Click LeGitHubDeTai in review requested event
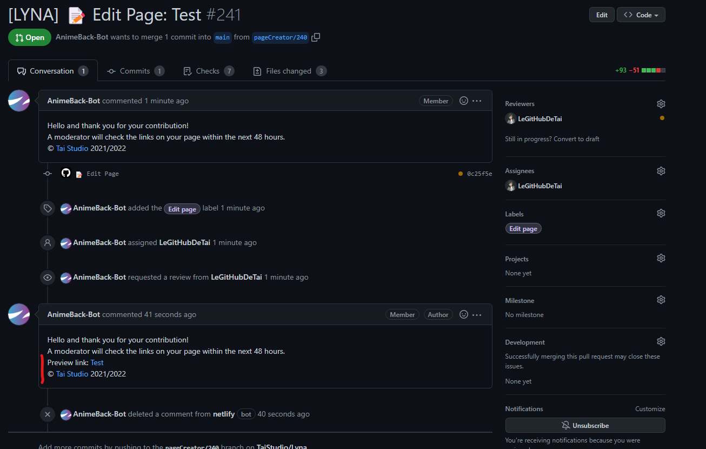Viewport: 706px width, 449px height. pos(236,277)
